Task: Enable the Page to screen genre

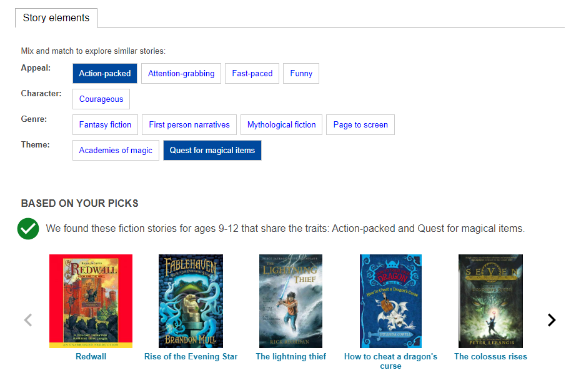Action: [360, 124]
